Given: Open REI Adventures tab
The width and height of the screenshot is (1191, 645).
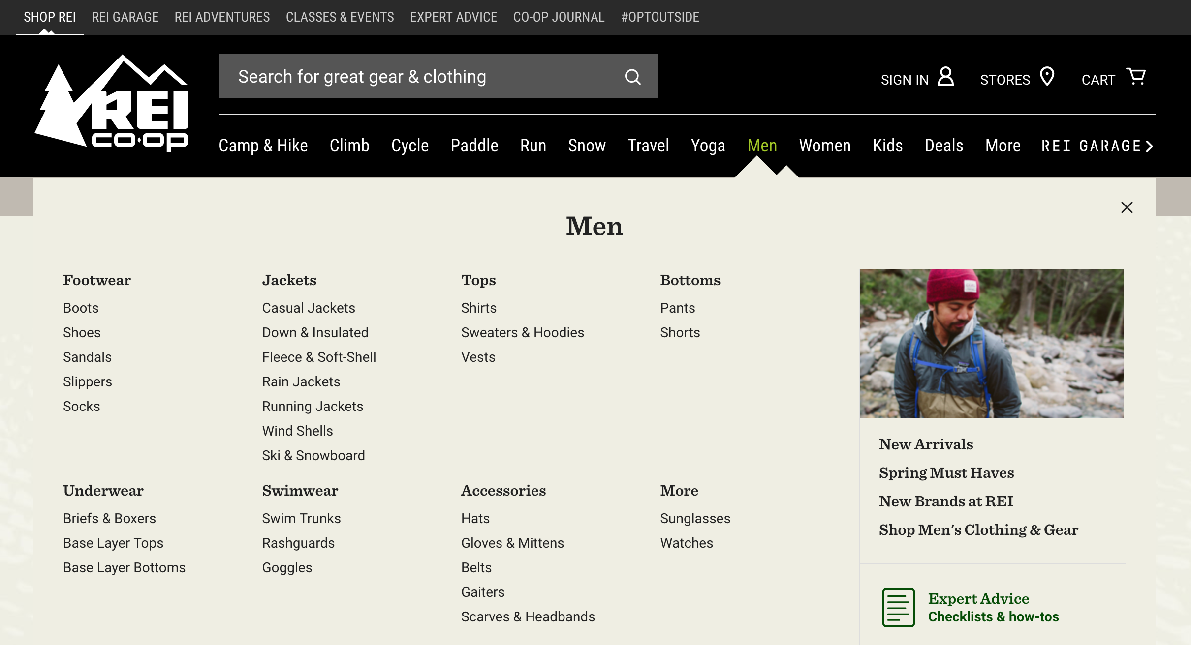Looking at the screenshot, I should (222, 17).
